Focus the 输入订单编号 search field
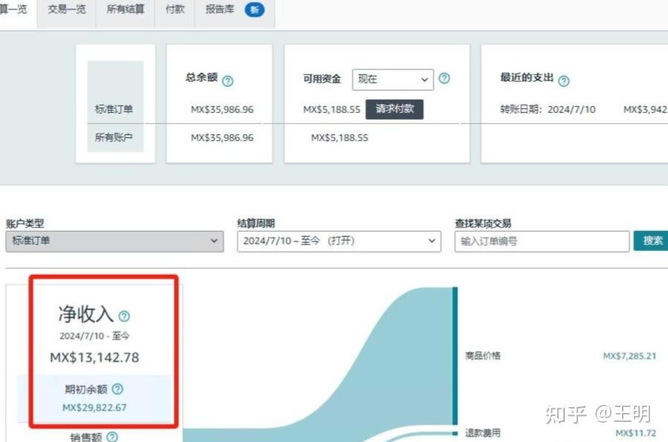 click(542, 241)
